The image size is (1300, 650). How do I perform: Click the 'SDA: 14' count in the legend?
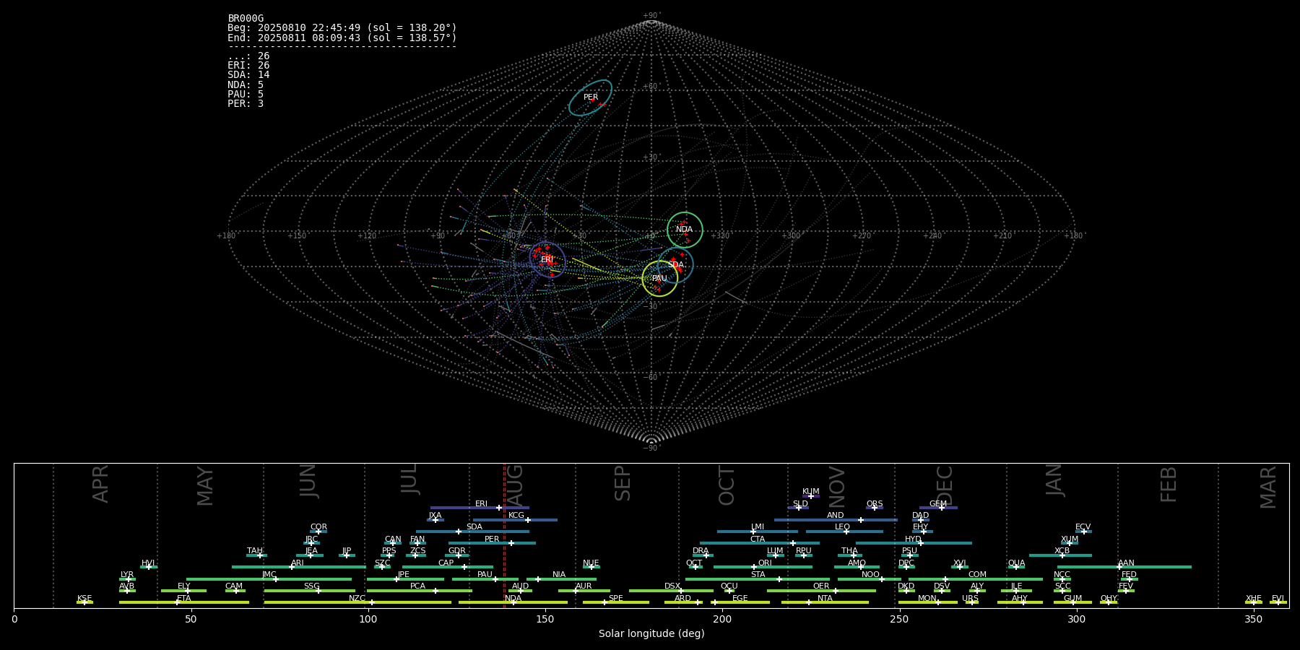(x=248, y=75)
